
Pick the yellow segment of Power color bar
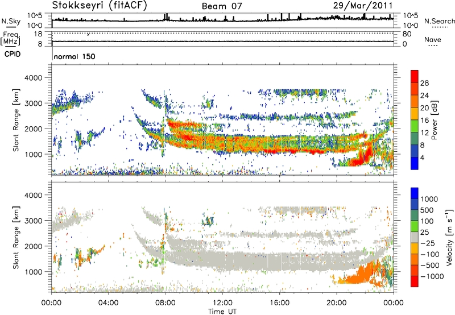tap(415, 113)
